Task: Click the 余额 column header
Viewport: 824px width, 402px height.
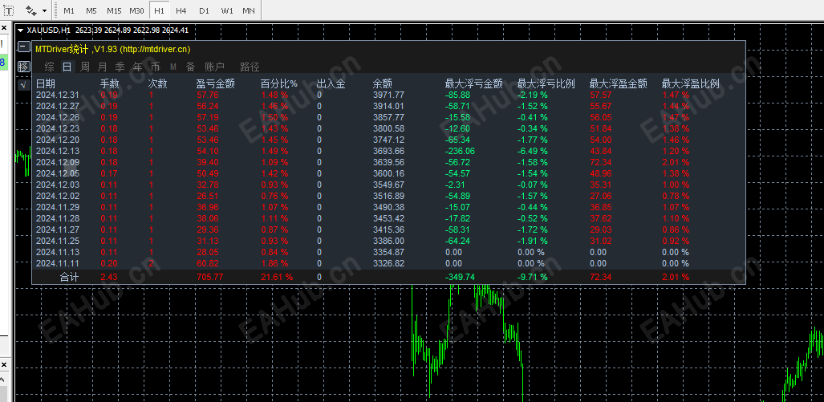Action: click(383, 83)
